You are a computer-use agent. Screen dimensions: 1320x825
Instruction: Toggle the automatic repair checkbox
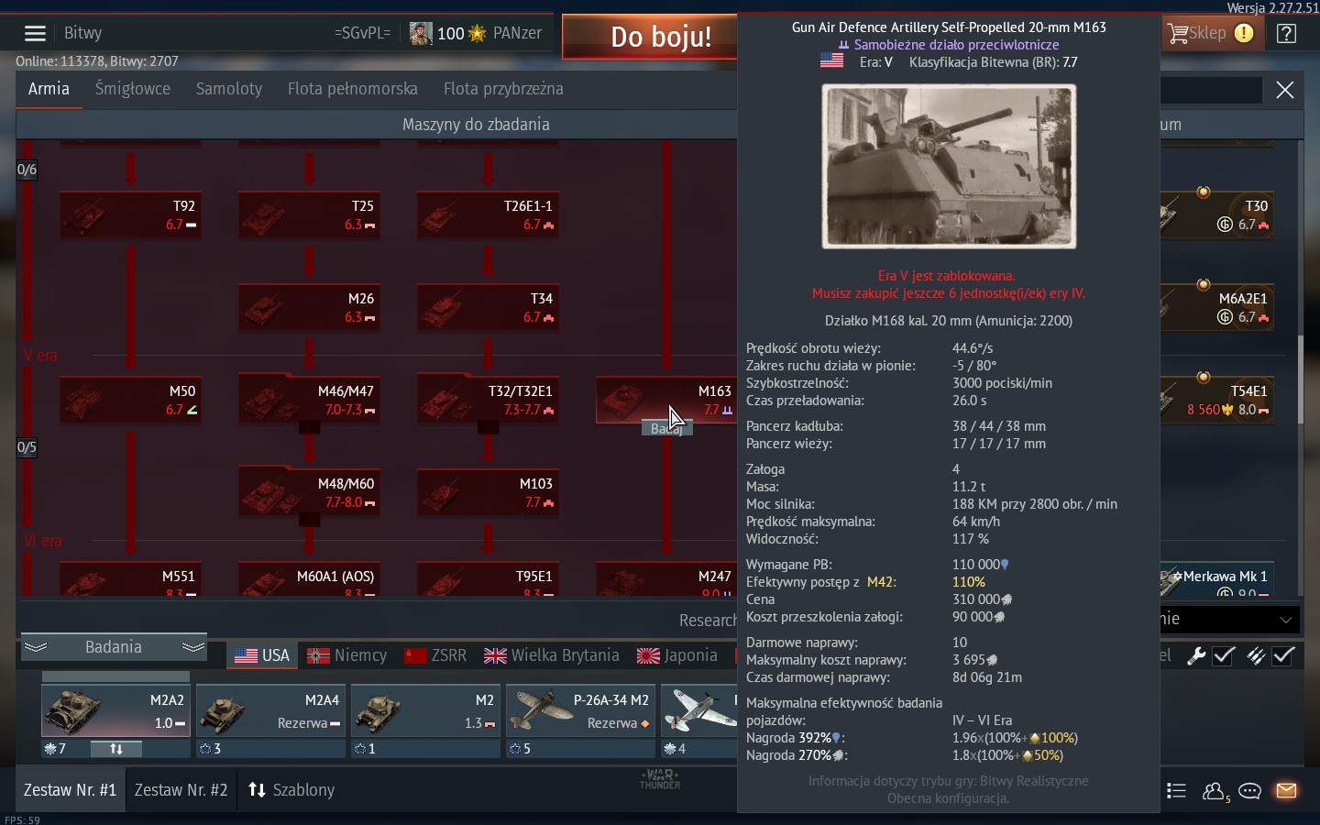pos(1224,655)
